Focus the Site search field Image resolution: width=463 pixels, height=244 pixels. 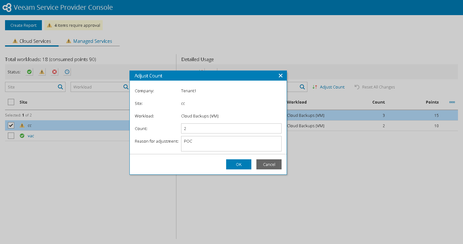(35, 87)
